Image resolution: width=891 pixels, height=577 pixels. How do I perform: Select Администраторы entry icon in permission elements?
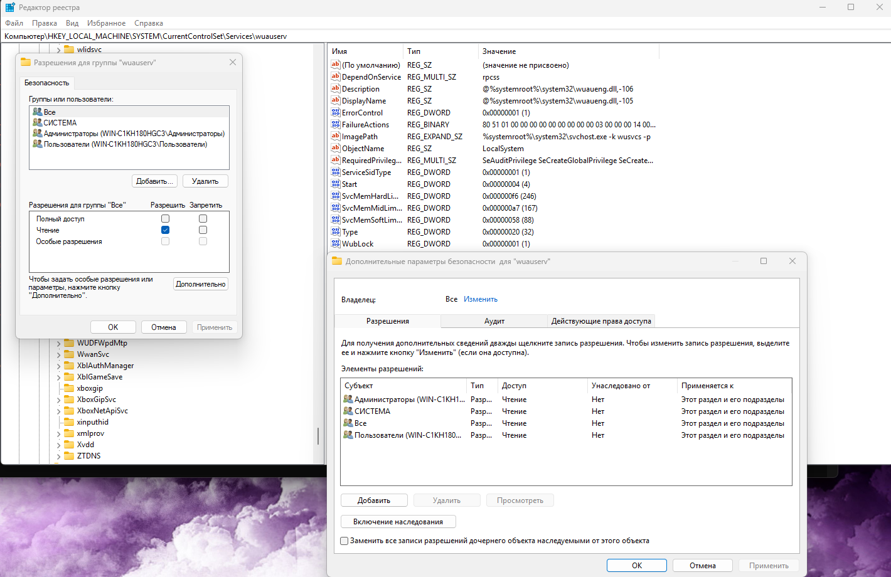pos(348,399)
